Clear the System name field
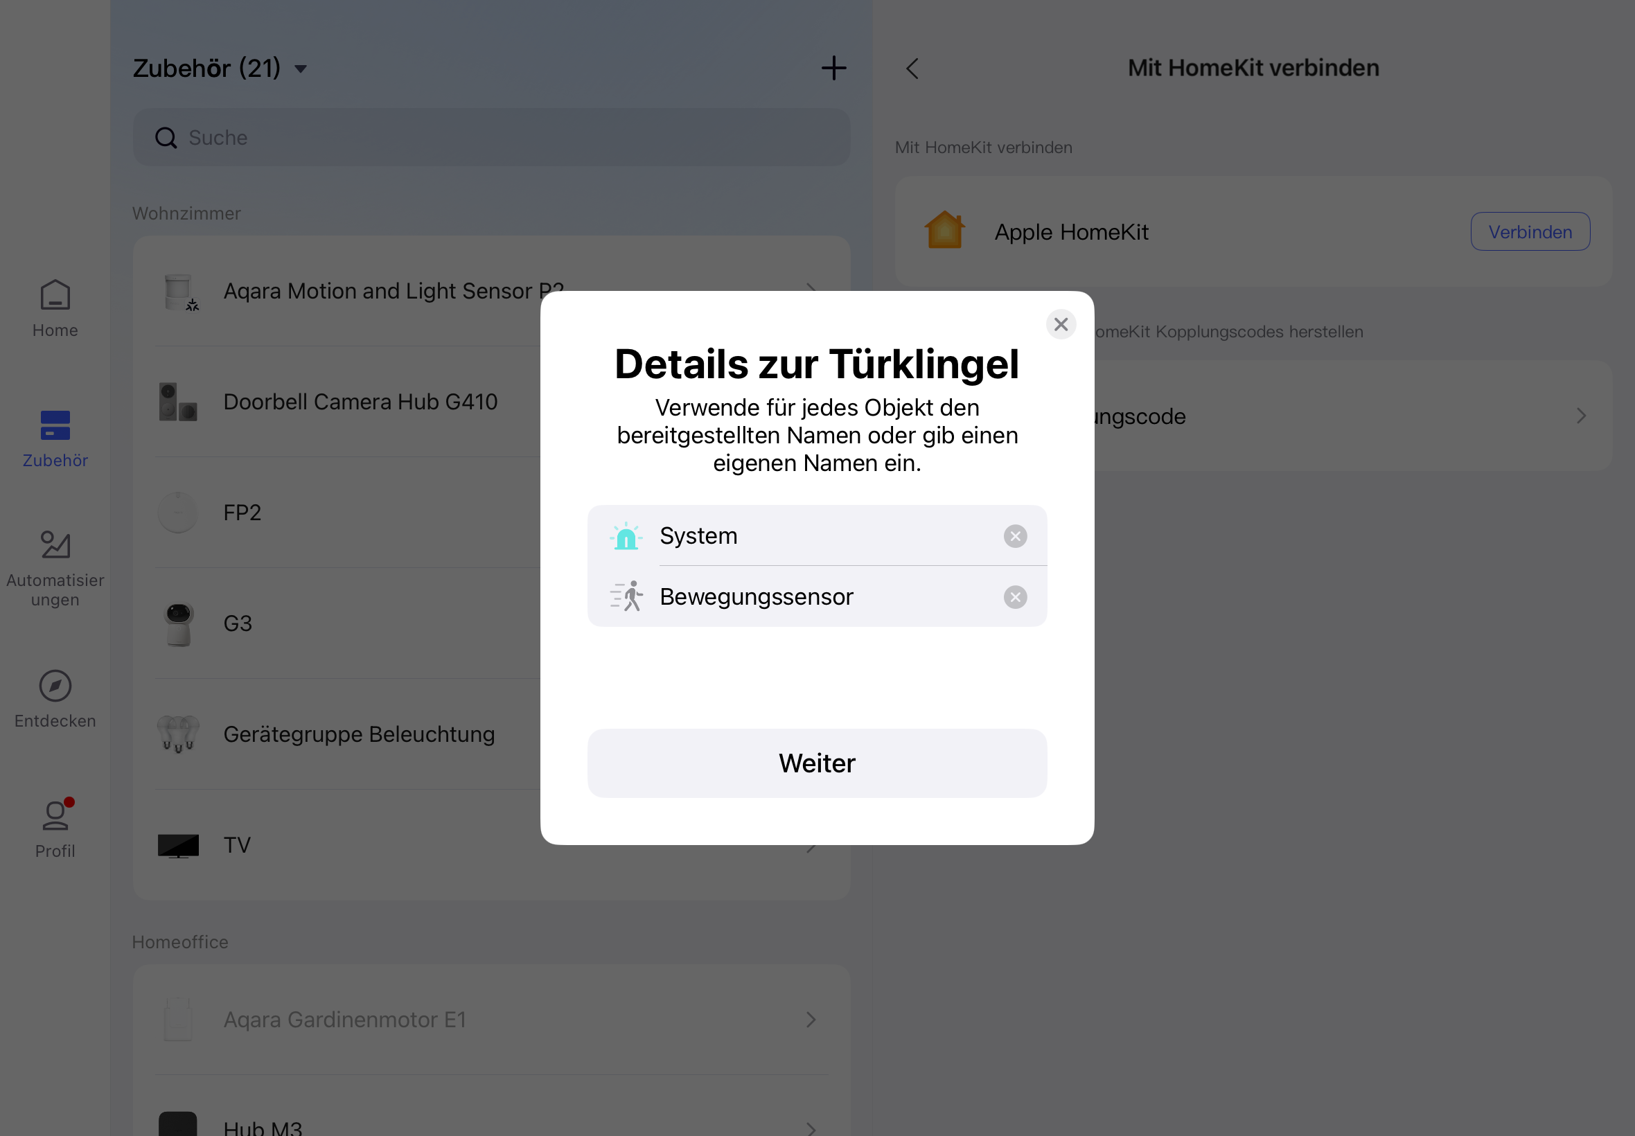 coord(1014,536)
